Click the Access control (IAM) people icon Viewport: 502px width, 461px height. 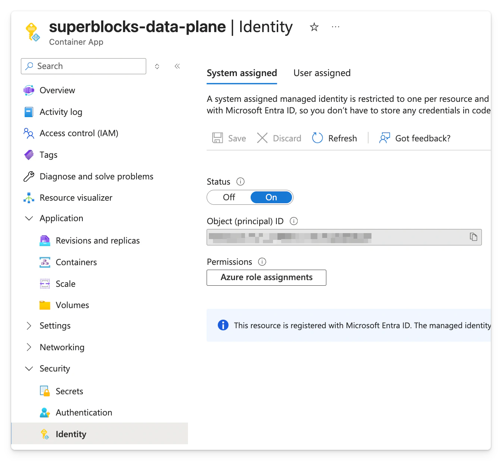pos(29,133)
